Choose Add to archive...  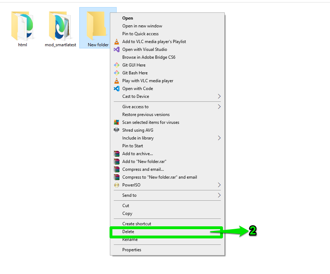click(167, 154)
